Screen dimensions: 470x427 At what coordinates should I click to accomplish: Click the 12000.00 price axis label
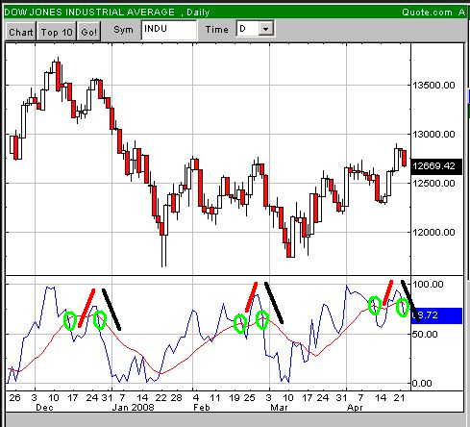pyautogui.click(x=433, y=232)
